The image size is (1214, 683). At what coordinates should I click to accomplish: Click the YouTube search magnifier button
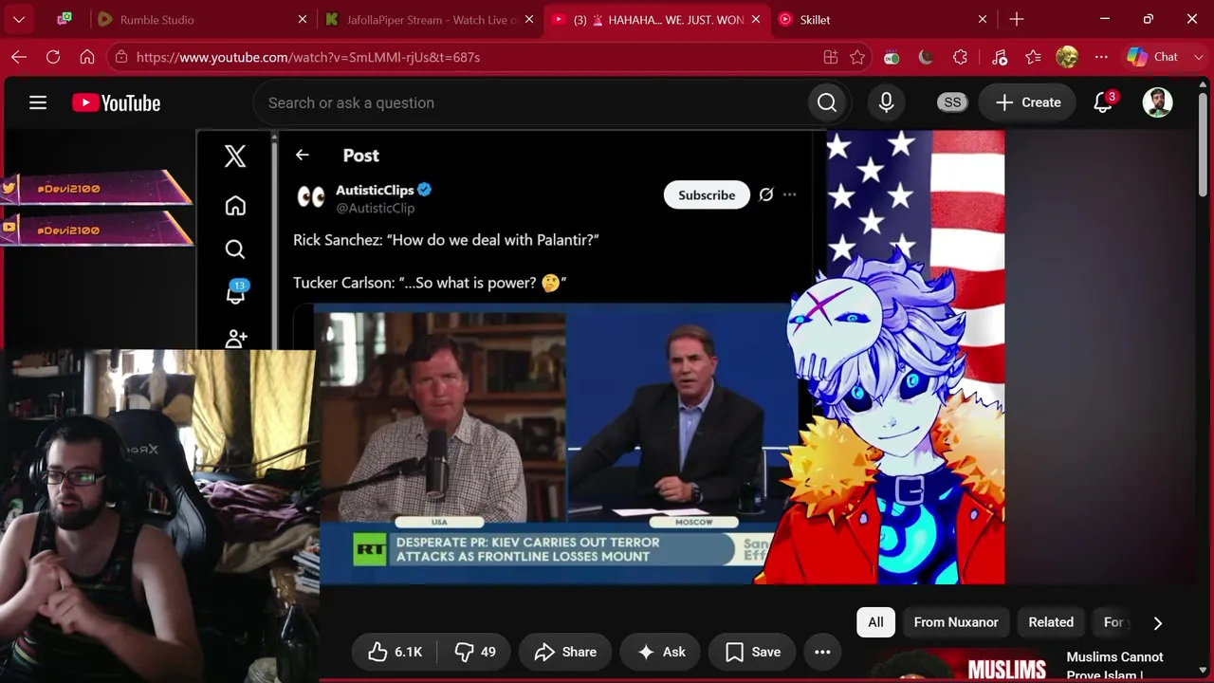click(827, 102)
